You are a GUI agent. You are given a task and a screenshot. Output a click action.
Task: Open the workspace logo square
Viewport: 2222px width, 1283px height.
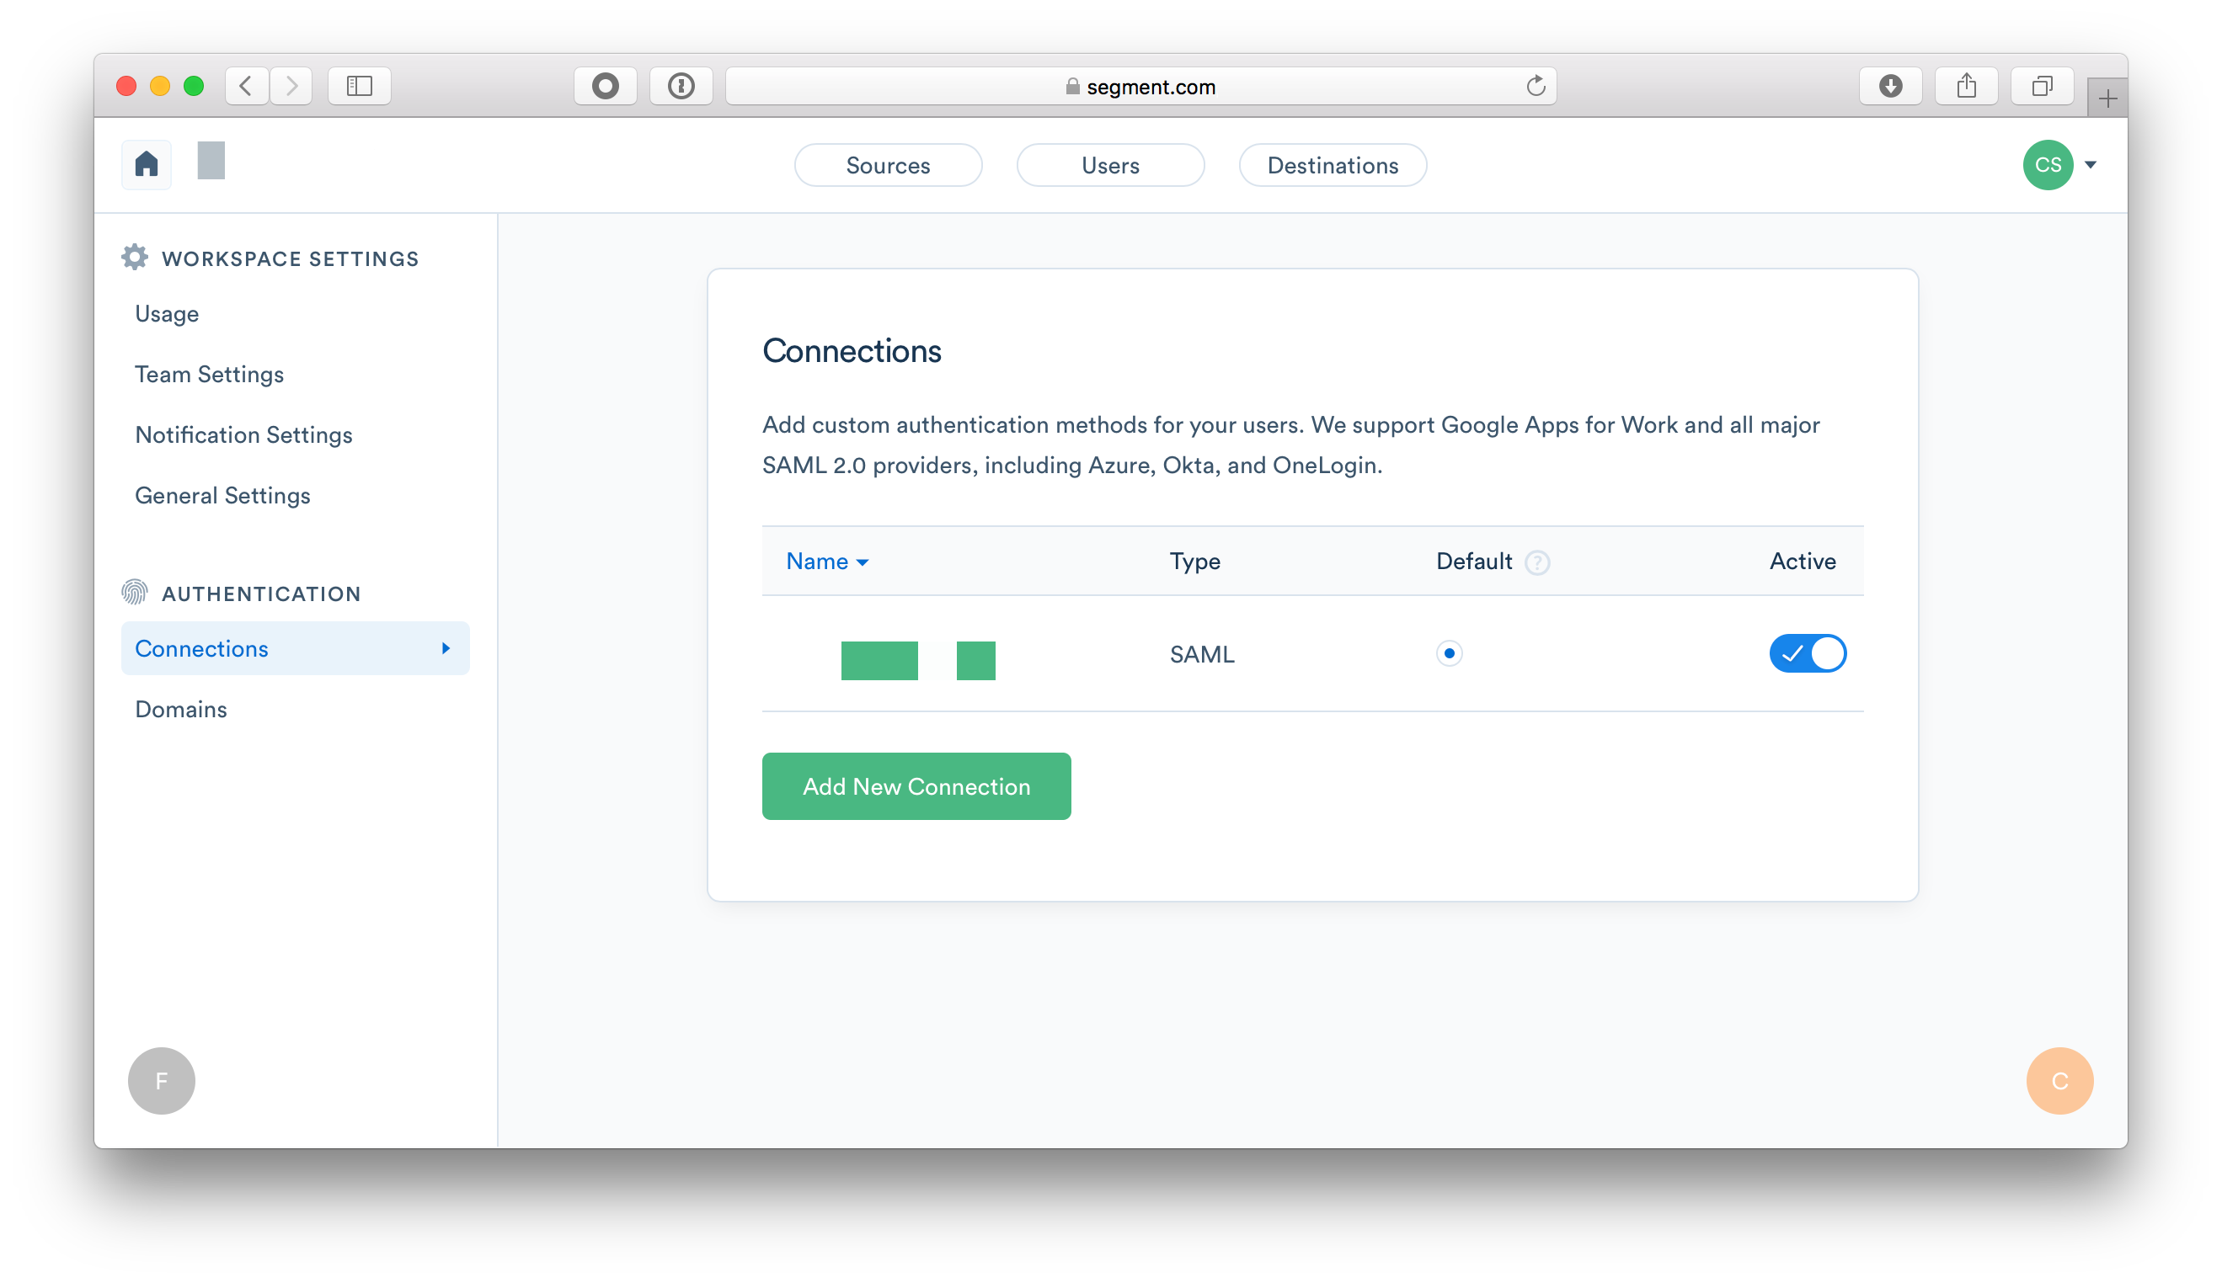pos(211,160)
